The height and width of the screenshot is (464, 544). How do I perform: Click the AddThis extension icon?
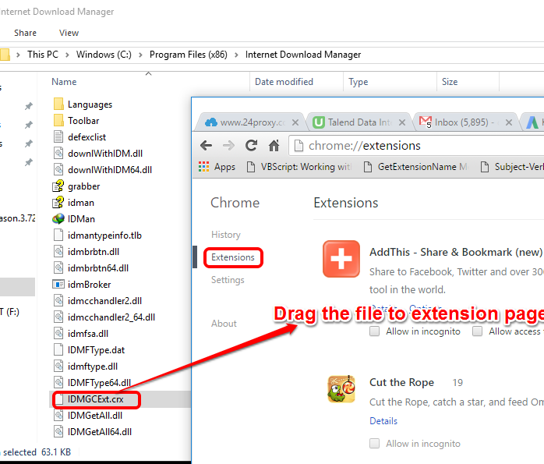point(341,259)
